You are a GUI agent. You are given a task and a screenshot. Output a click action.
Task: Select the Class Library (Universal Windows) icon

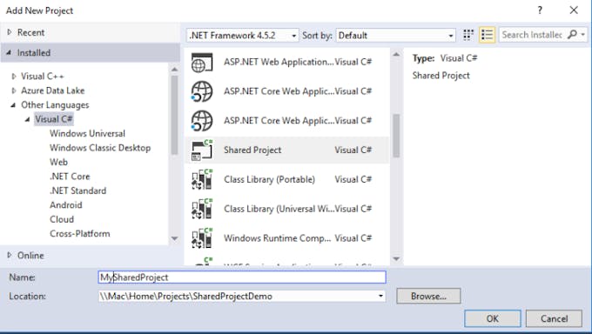(x=202, y=209)
